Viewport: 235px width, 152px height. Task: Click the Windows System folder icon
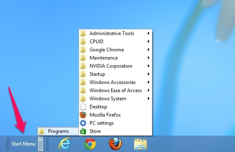83,99
